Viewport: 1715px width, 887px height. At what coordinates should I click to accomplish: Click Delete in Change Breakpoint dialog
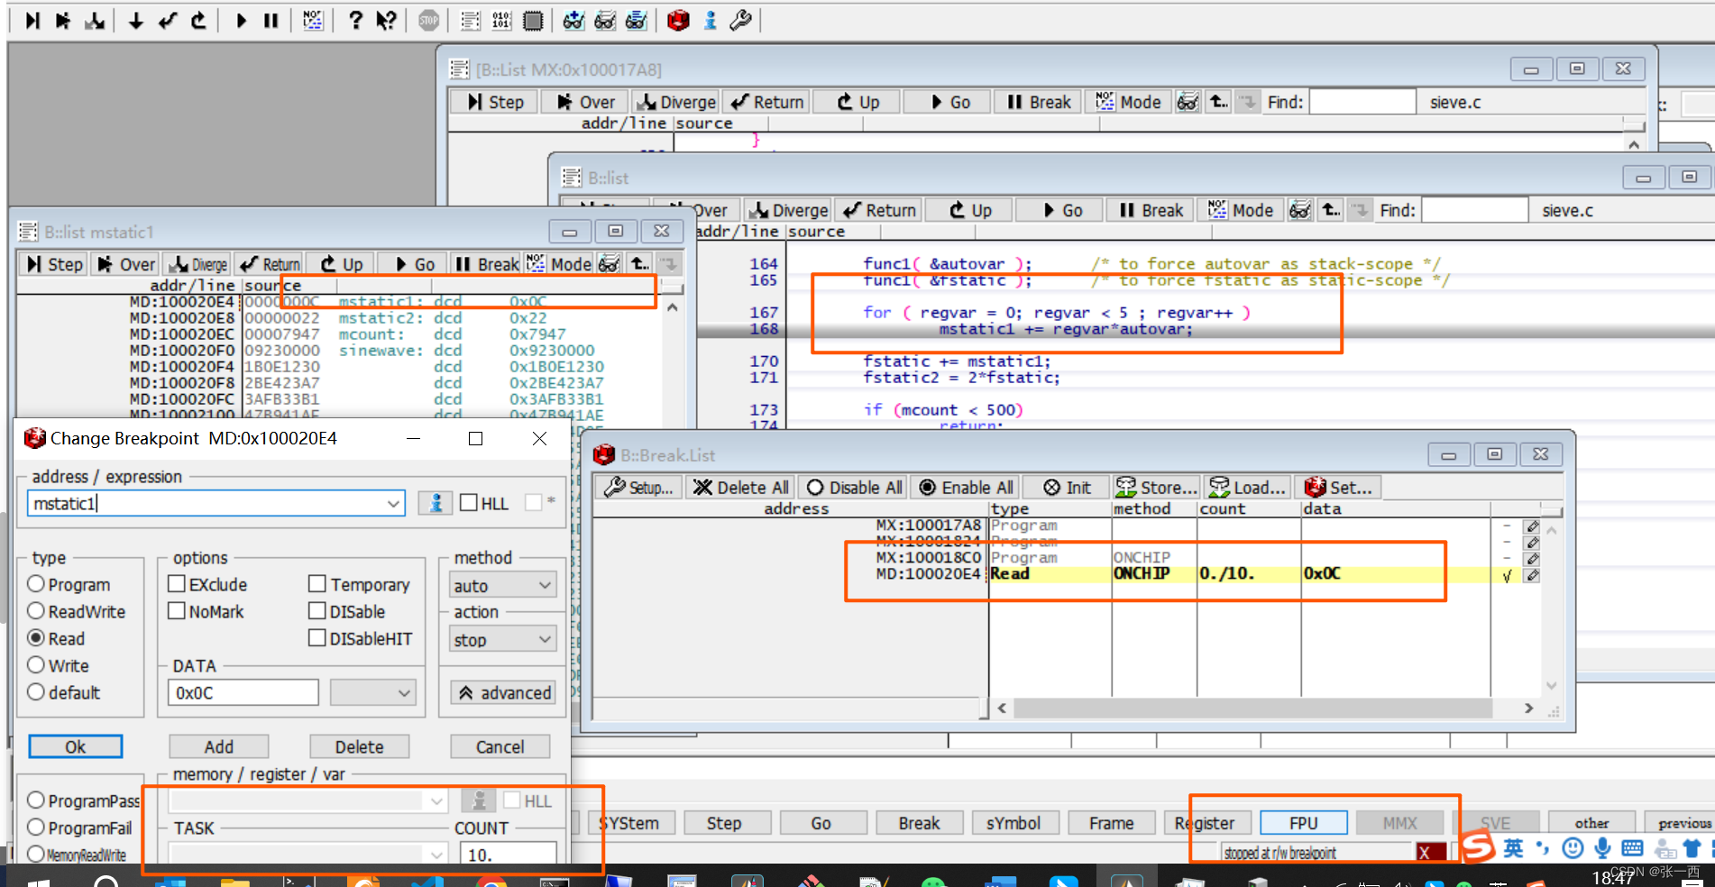point(360,746)
